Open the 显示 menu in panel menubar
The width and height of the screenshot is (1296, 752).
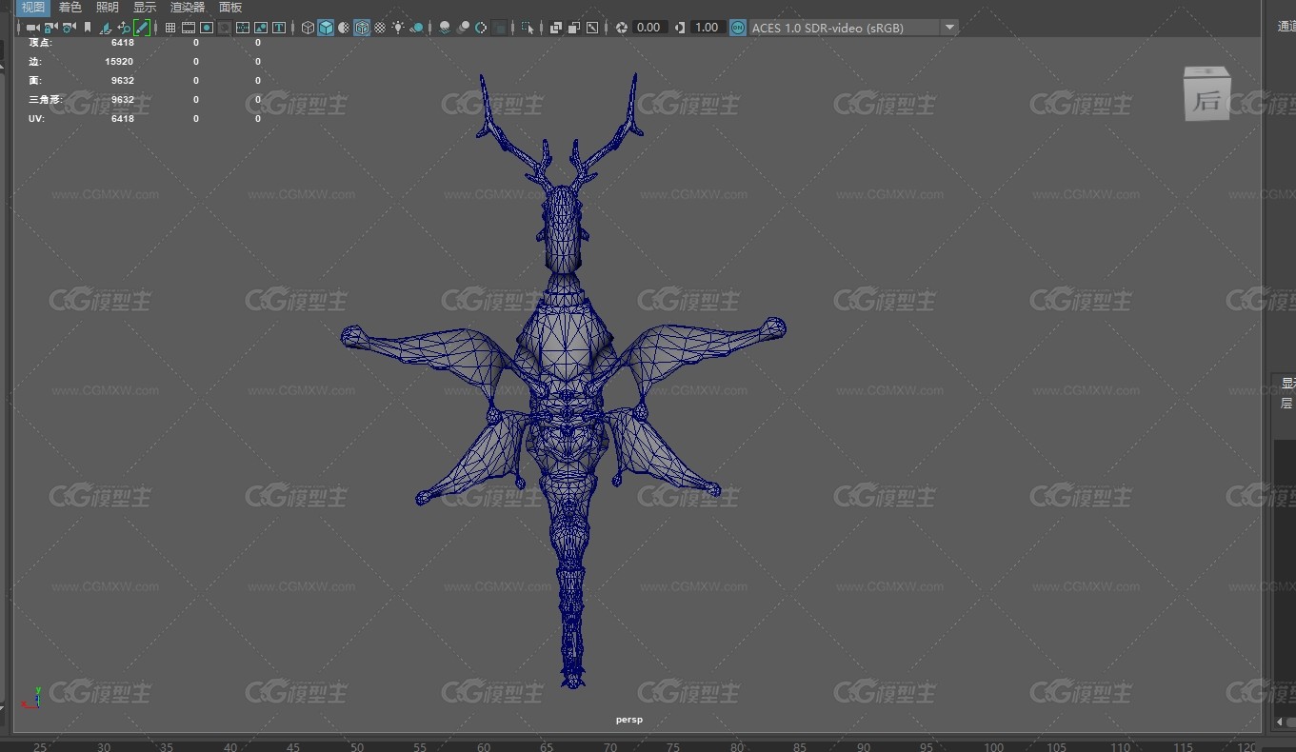[x=145, y=8]
